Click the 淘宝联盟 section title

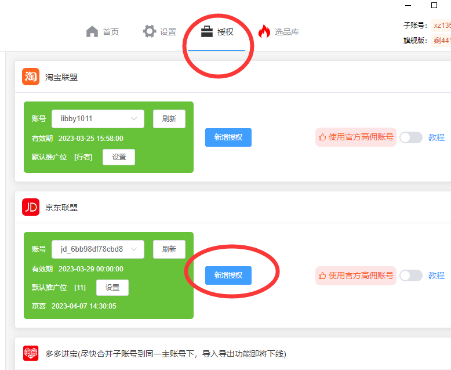click(61, 77)
